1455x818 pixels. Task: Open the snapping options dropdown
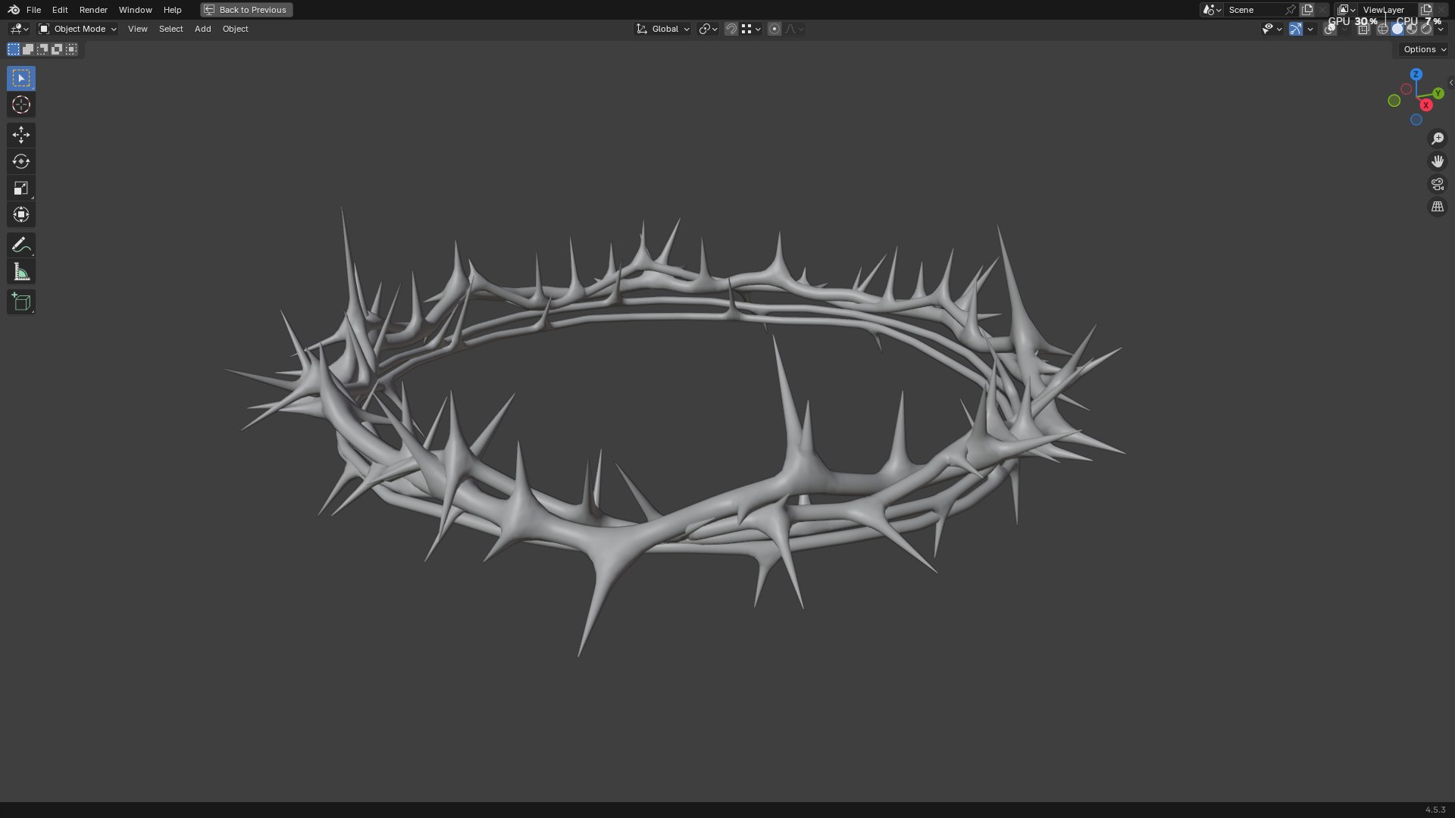point(751,29)
